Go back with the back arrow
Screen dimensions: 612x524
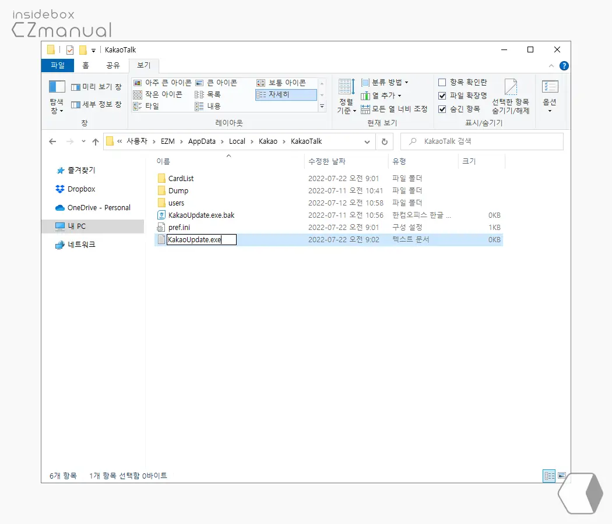point(52,141)
